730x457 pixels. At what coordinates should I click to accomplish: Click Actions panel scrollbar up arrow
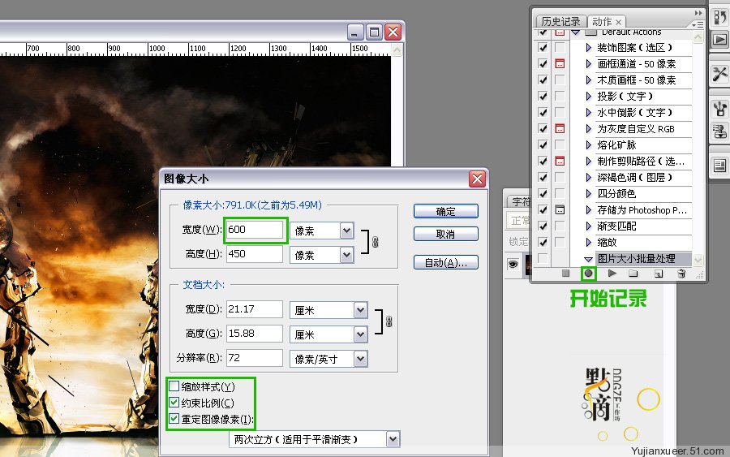point(698,37)
